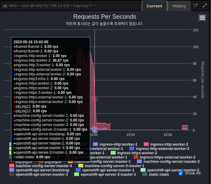Viewport: 211px width, 184px height.
Task: Click openshift-api-server:bootstrap legend swatch
Action: point(12,170)
